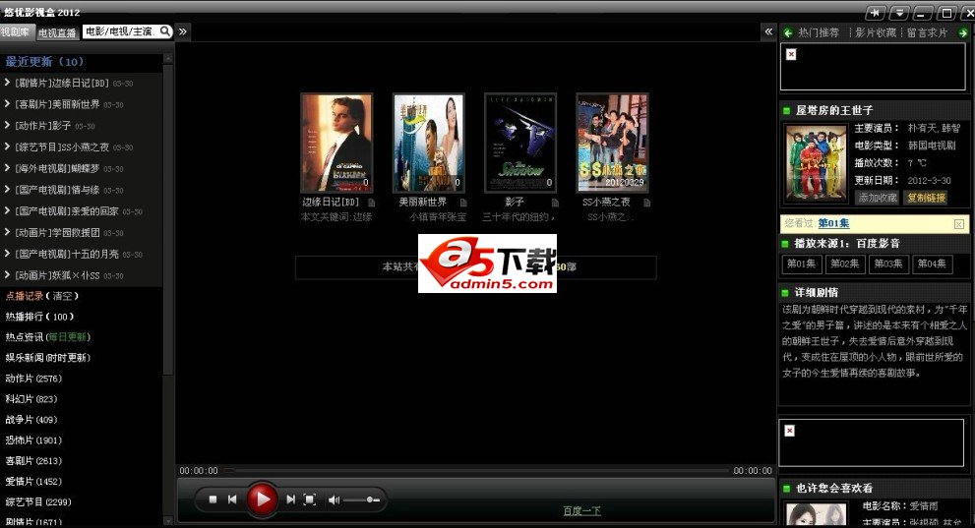Click 屋塔房的王世子 poster image

click(x=816, y=163)
